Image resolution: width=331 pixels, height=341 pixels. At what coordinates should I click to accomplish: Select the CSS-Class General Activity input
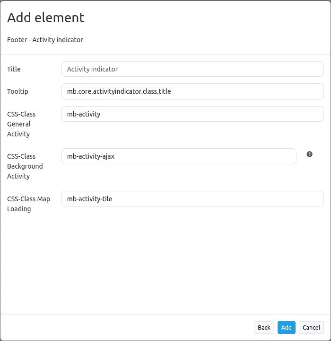coord(192,114)
